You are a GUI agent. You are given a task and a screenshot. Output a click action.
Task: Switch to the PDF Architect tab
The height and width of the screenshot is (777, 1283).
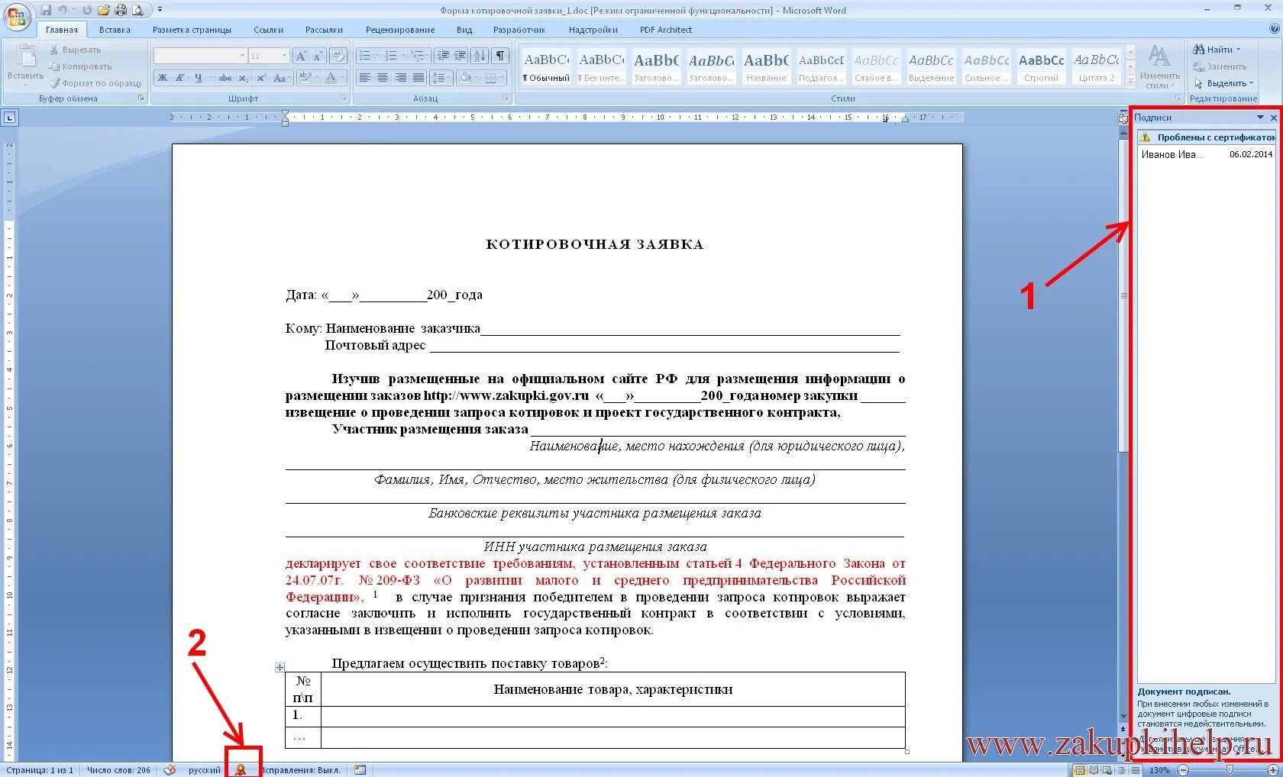[x=666, y=30]
